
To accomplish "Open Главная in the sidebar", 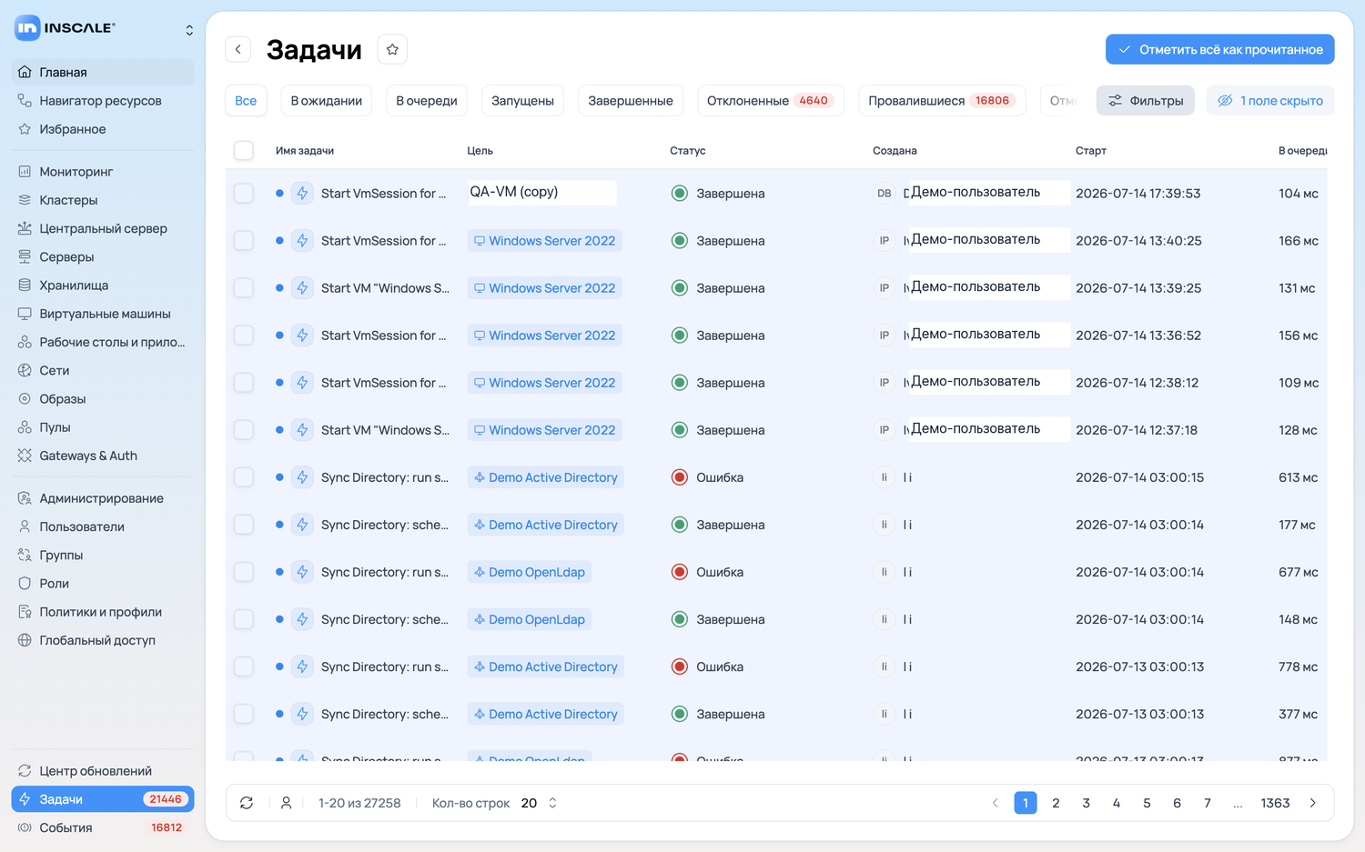I will (103, 72).
